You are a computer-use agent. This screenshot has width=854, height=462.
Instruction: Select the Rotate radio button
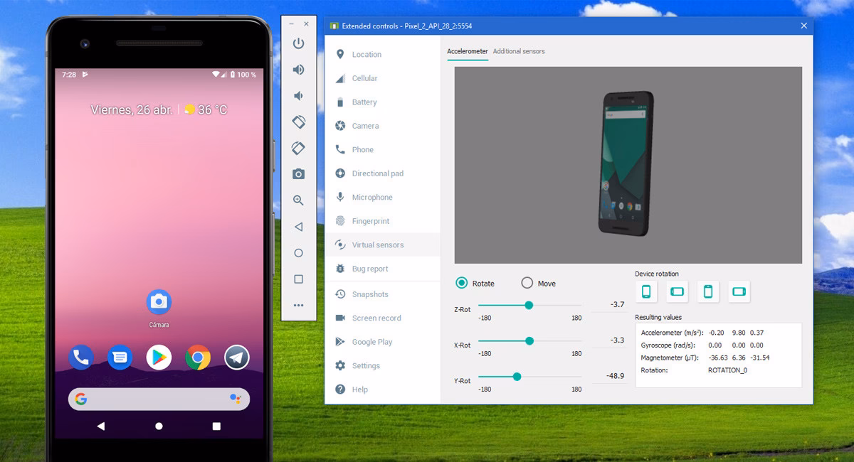point(462,283)
